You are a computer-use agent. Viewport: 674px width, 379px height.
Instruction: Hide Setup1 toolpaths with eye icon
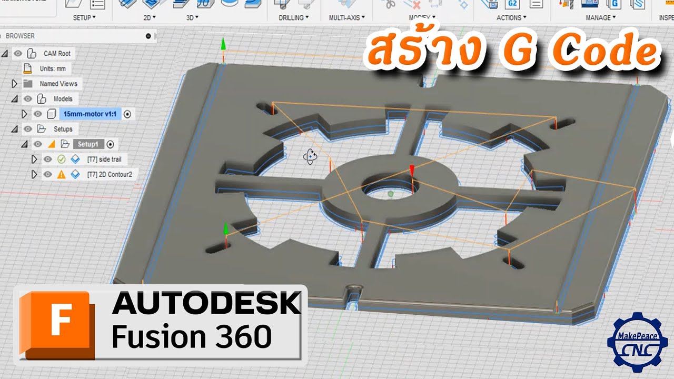[38, 144]
